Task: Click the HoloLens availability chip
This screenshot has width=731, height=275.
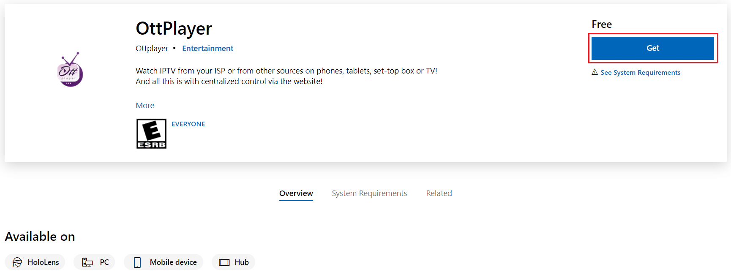Action: click(35, 262)
